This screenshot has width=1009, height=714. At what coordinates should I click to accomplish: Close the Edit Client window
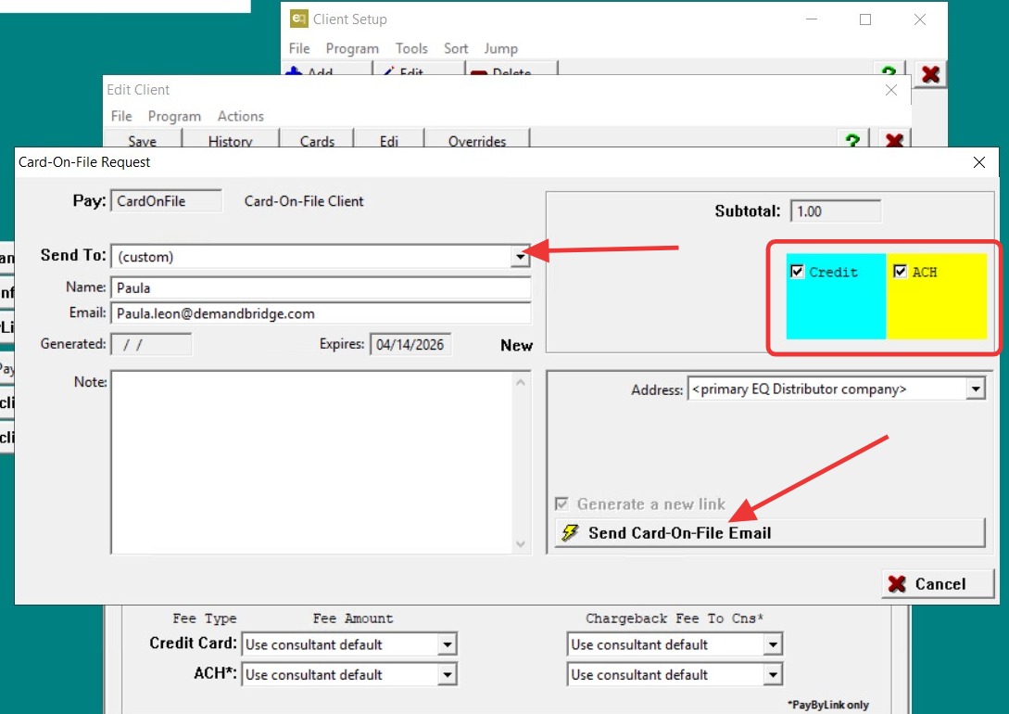pyautogui.click(x=891, y=90)
